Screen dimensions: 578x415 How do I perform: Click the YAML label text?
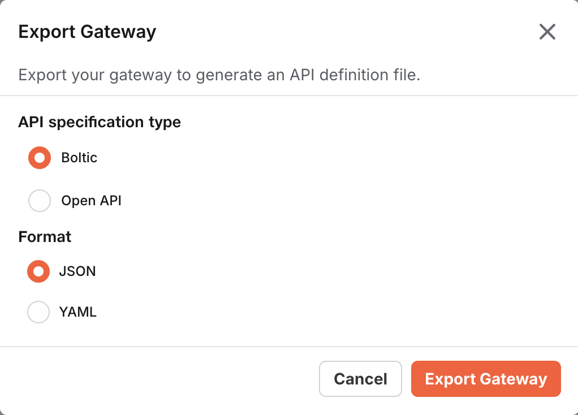79,312
